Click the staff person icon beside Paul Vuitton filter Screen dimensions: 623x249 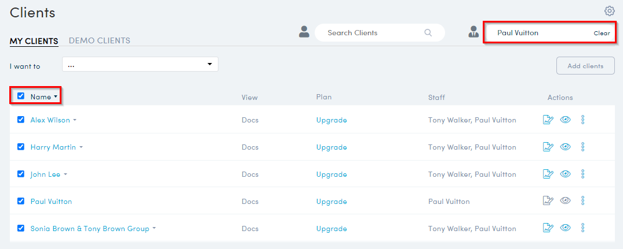point(473,32)
